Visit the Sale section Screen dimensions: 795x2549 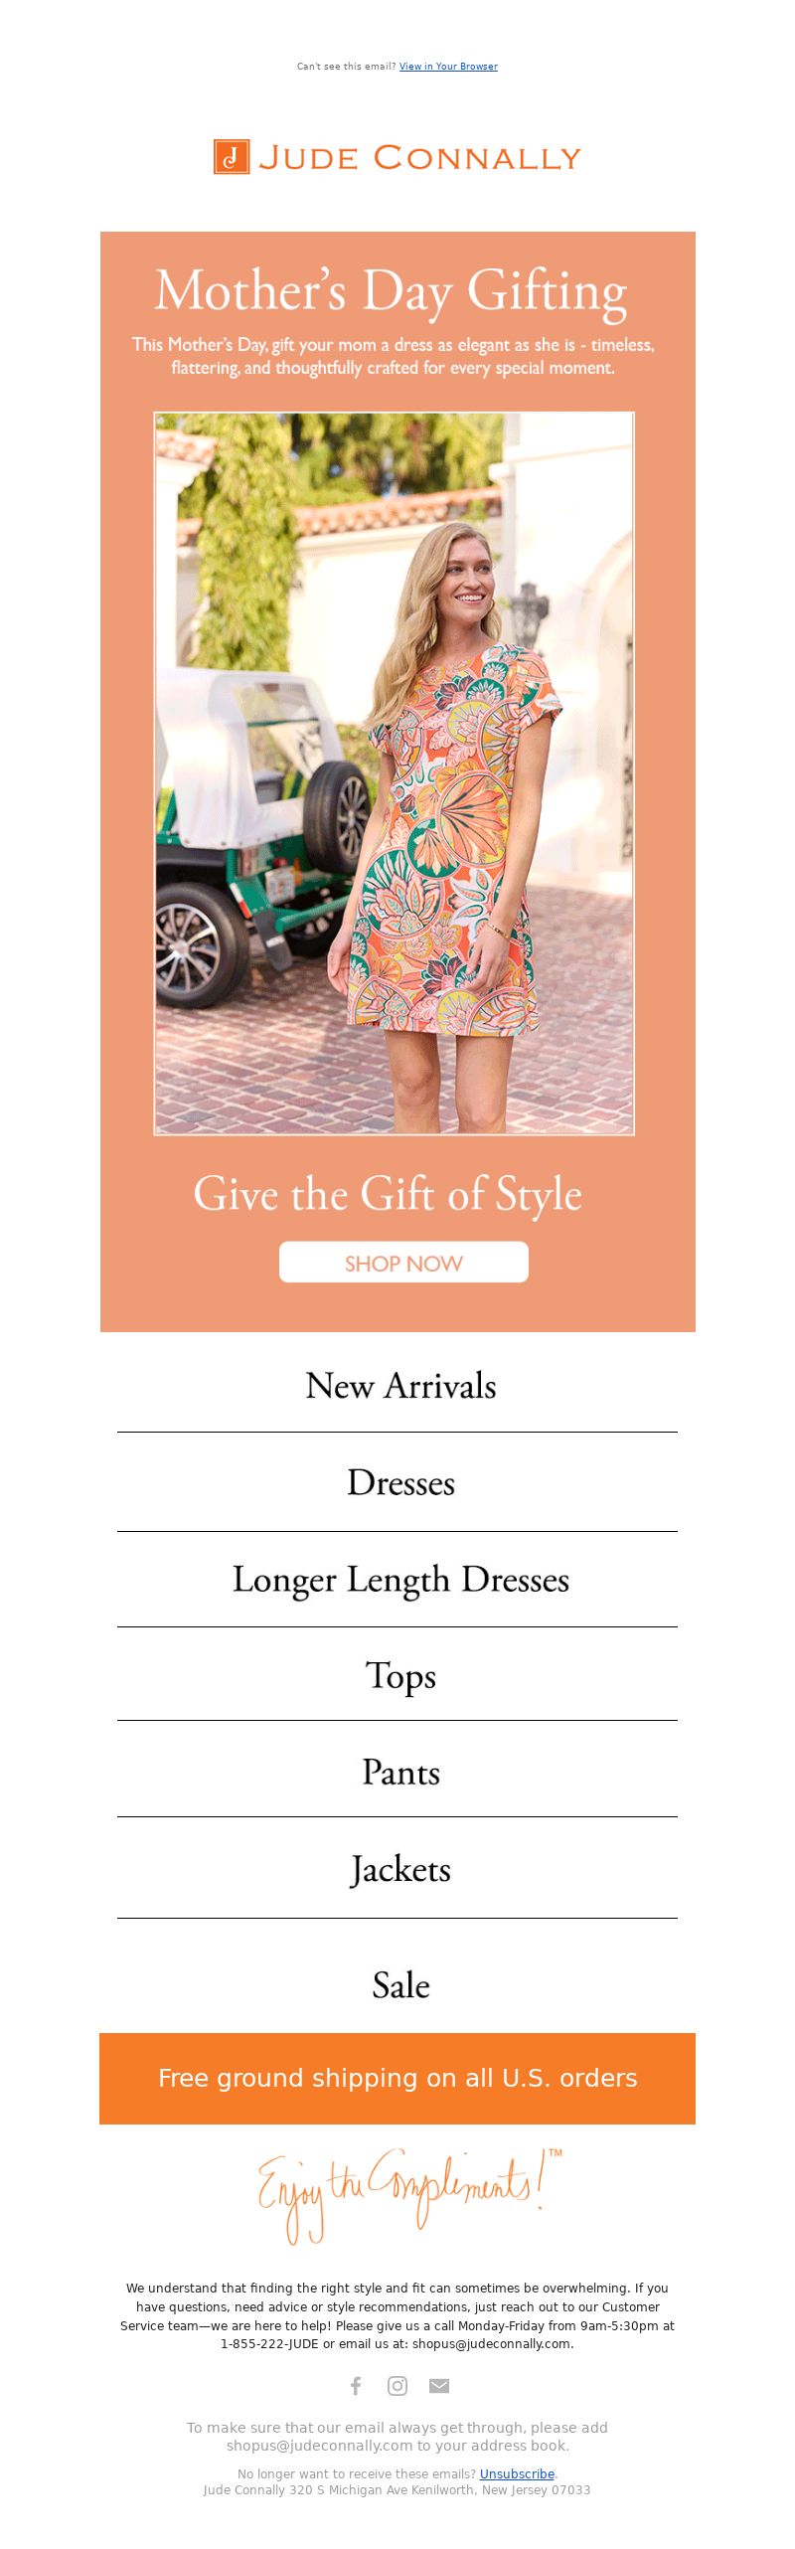click(x=400, y=1985)
